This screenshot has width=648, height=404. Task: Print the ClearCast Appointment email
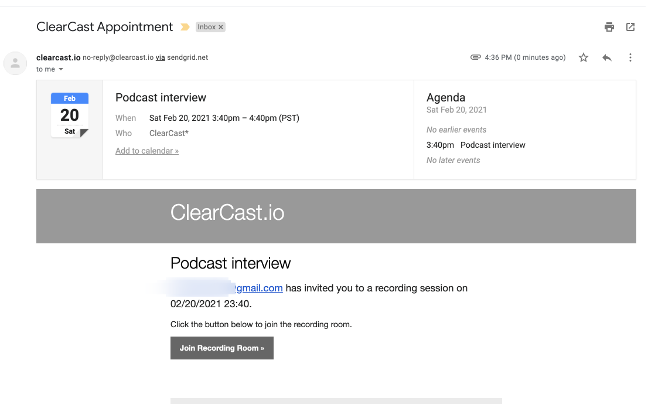coord(609,27)
